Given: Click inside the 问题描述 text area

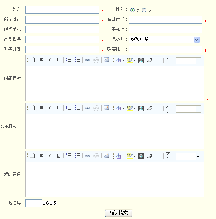Looking at the screenshot, I should pyautogui.click(x=115, y=84).
